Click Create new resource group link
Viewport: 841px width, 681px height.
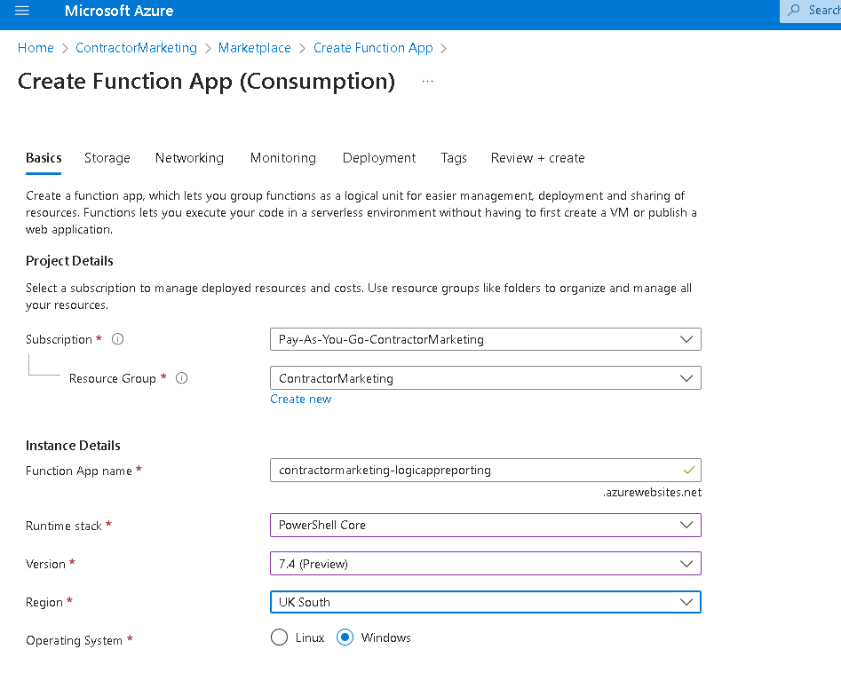301,399
